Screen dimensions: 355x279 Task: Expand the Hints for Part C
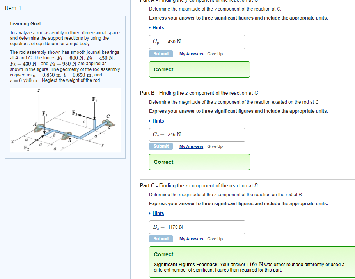[158, 213]
